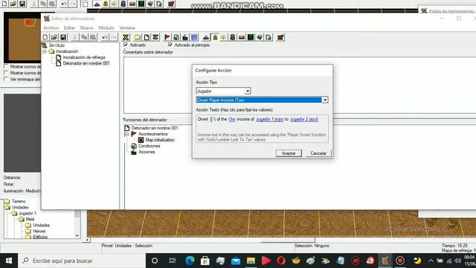
Task: Collapse the Inicialización category folder
Action: coord(45,51)
